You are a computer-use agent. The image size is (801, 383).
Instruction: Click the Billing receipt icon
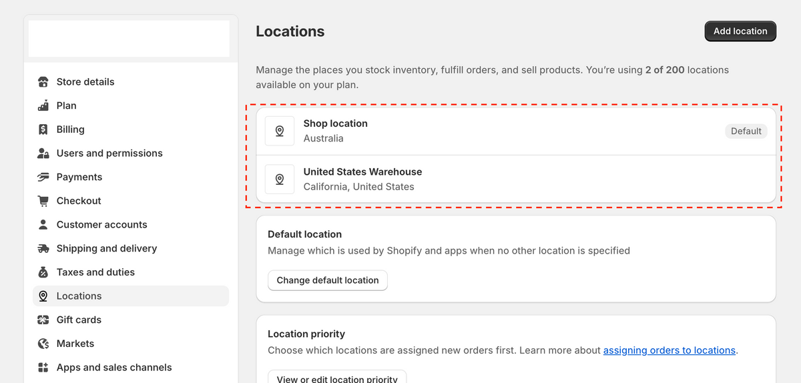(43, 129)
